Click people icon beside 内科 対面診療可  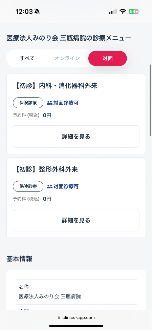[49, 103]
